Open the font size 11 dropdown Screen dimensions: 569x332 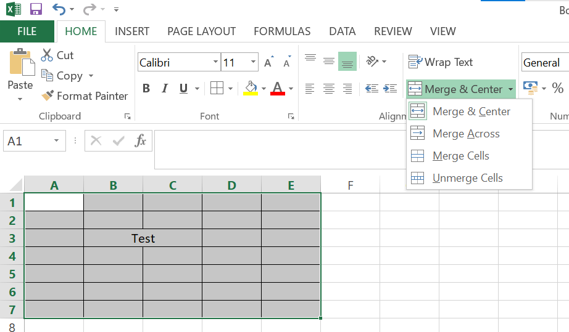pyautogui.click(x=253, y=62)
